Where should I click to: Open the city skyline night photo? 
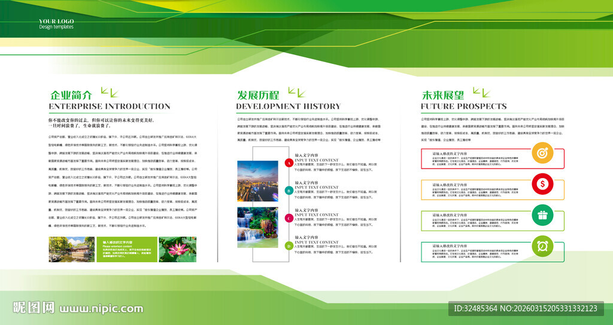click(257, 181)
